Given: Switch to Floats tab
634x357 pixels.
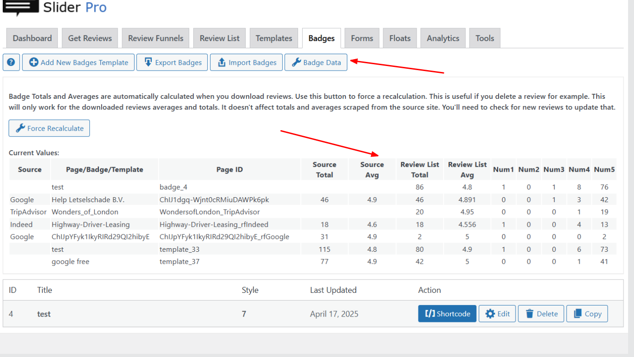Looking at the screenshot, I should [x=400, y=38].
